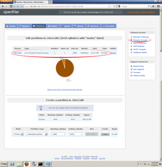Click the Software RAID icon in the sidebar
Viewport: 162px width, 167px height.
(x=131, y=52)
